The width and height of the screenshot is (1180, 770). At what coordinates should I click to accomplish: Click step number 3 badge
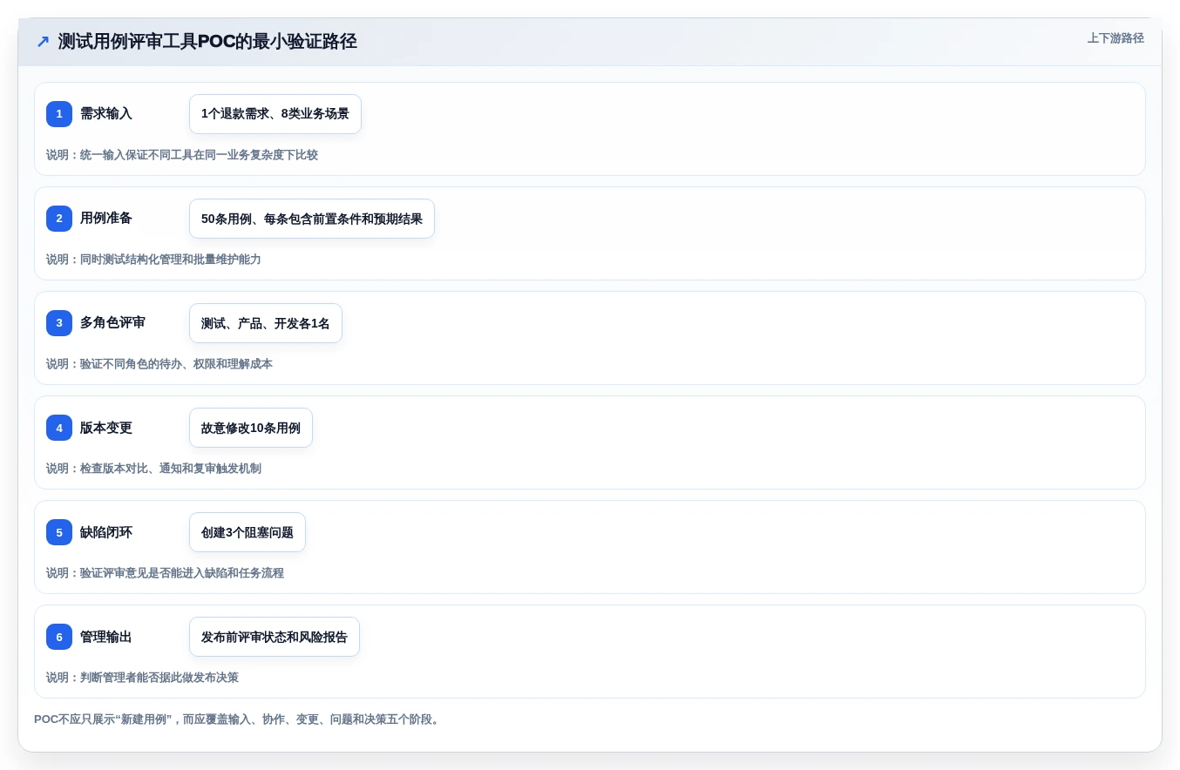59,323
